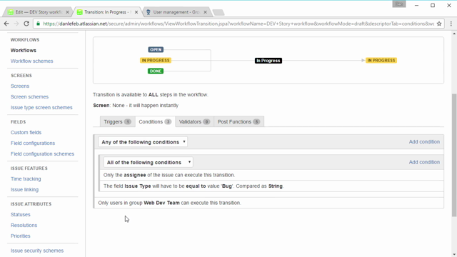Click the black In Progress transition label
457x257 pixels.
(x=268, y=61)
